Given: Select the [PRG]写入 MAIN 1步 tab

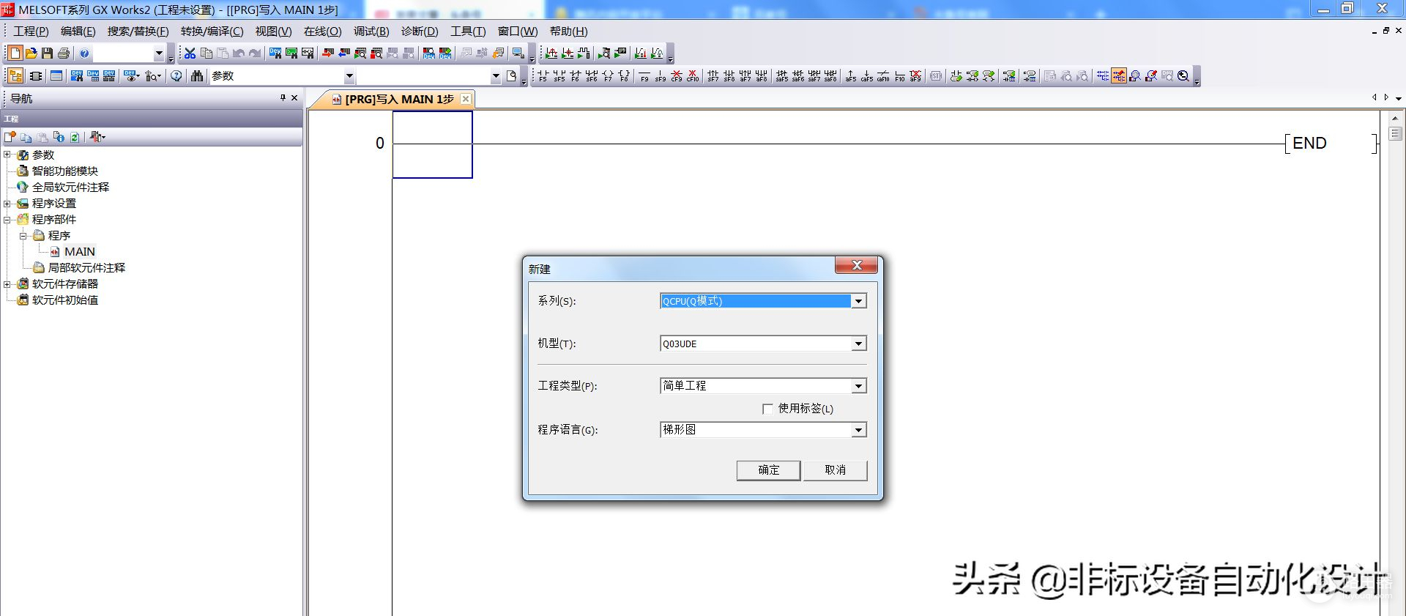Looking at the screenshot, I should click(x=400, y=99).
